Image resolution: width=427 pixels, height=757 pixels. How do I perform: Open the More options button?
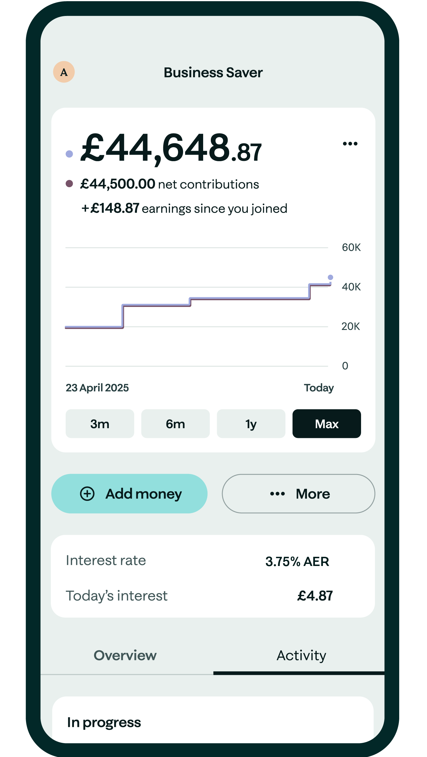(x=298, y=494)
